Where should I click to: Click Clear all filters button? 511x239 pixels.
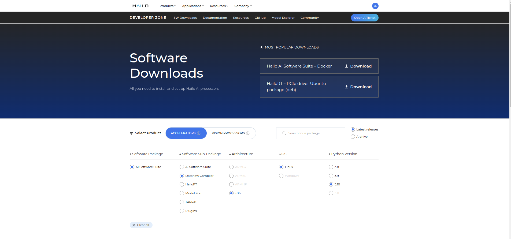point(141,225)
